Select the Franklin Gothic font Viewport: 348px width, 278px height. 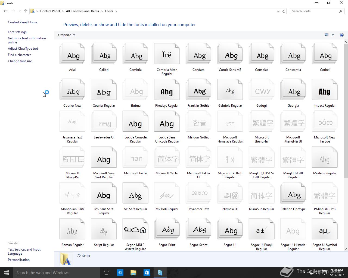[x=198, y=89]
